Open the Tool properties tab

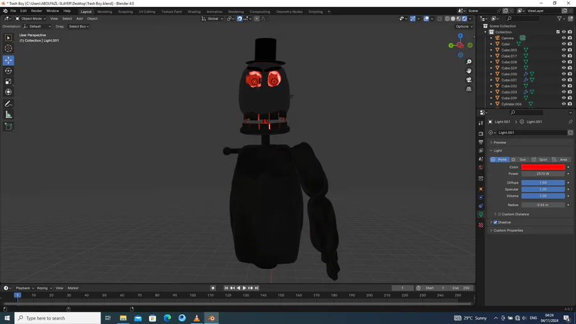[x=481, y=123]
